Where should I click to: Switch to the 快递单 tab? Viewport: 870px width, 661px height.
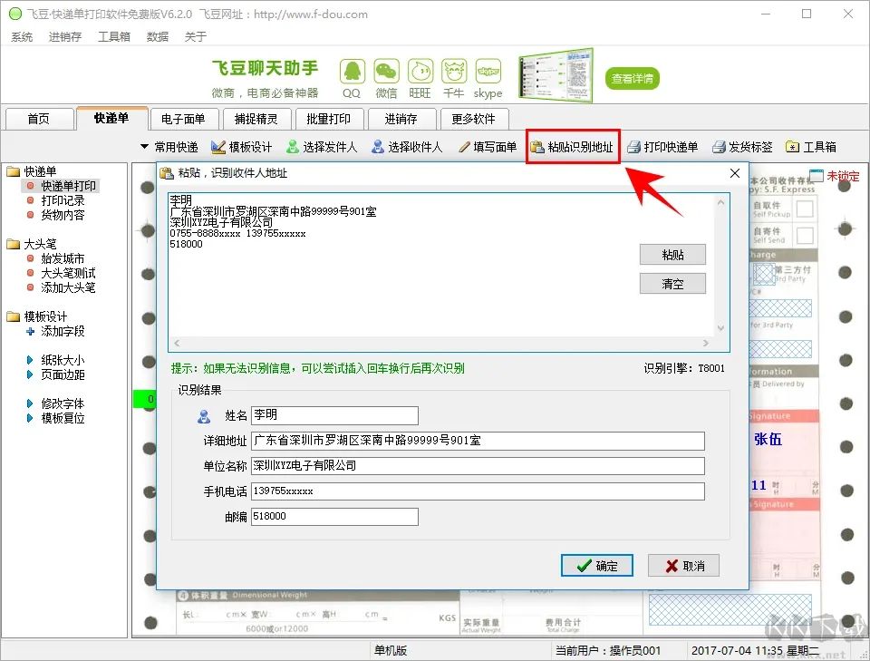111,118
